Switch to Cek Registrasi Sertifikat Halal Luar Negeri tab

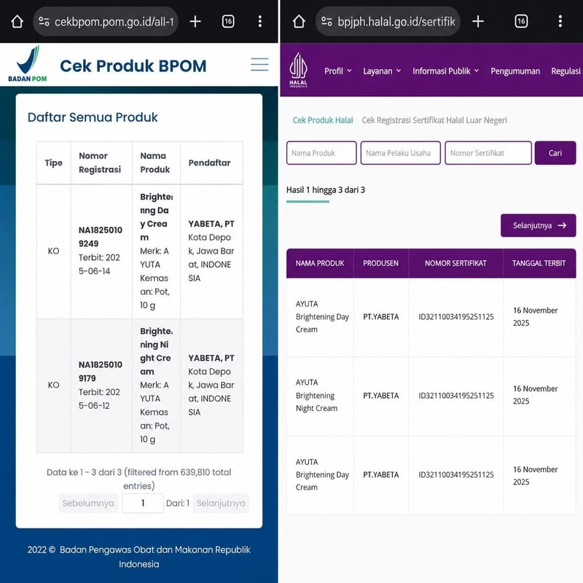(x=434, y=120)
